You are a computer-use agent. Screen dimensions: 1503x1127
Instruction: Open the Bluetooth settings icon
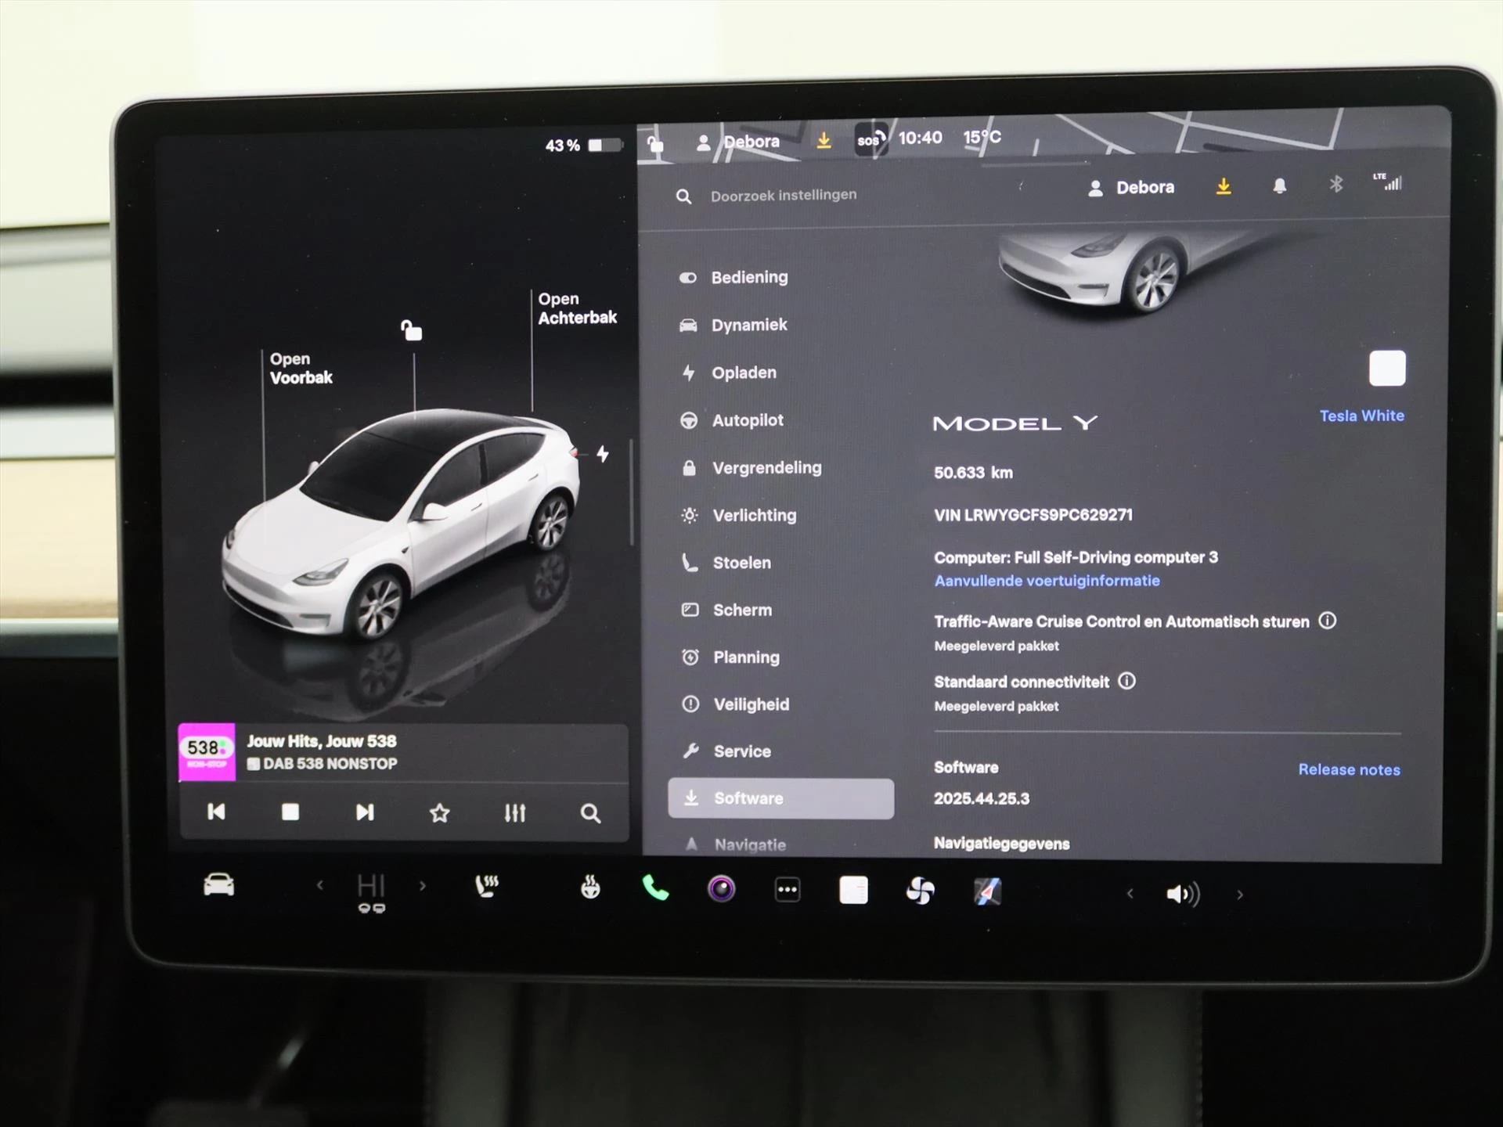tap(1336, 184)
